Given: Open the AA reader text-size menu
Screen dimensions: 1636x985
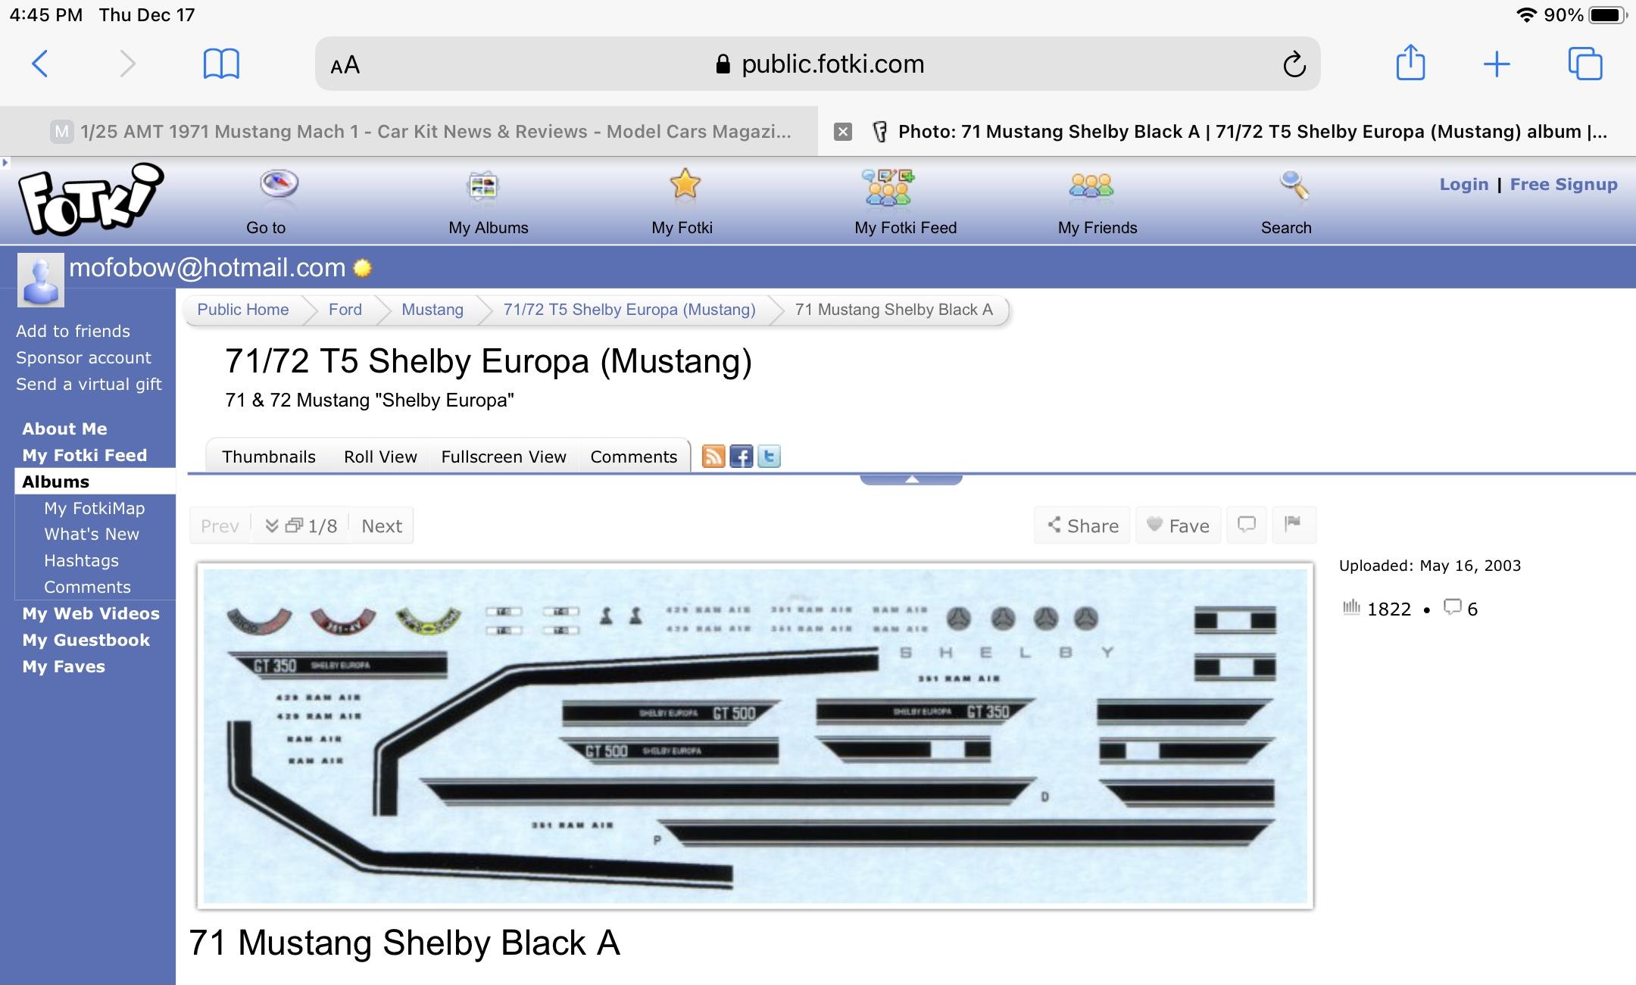Looking at the screenshot, I should coord(345,65).
